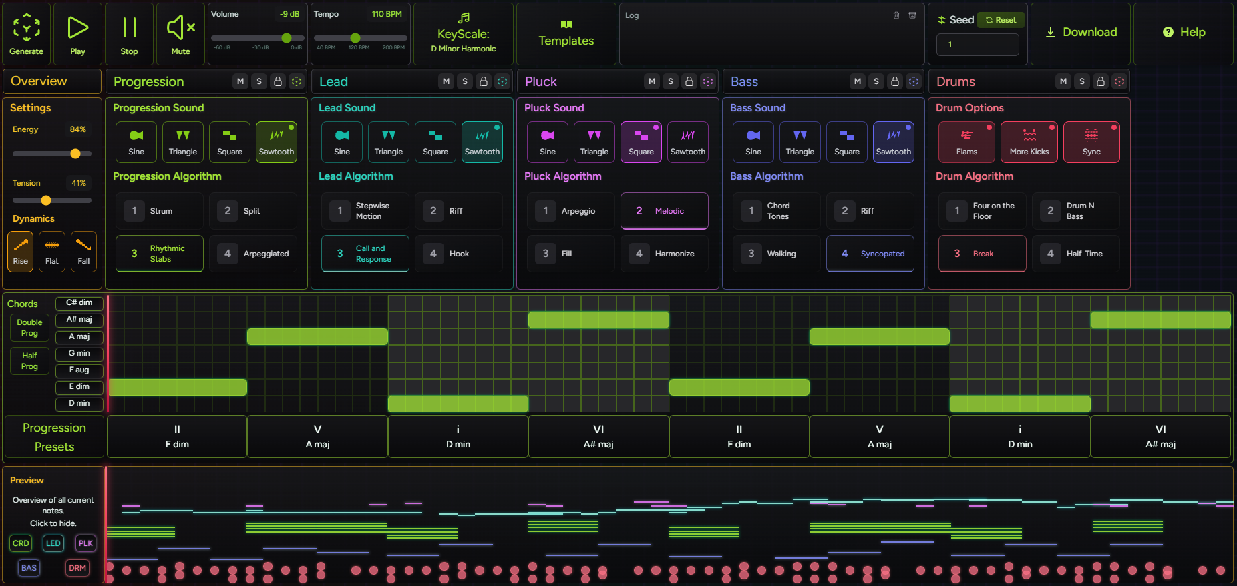This screenshot has height=586, width=1237.
Task: Open Progression Presets
Action: (x=54, y=437)
